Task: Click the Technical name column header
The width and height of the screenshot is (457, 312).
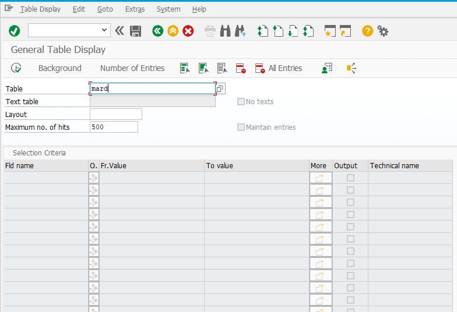Action: click(x=410, y=165)
